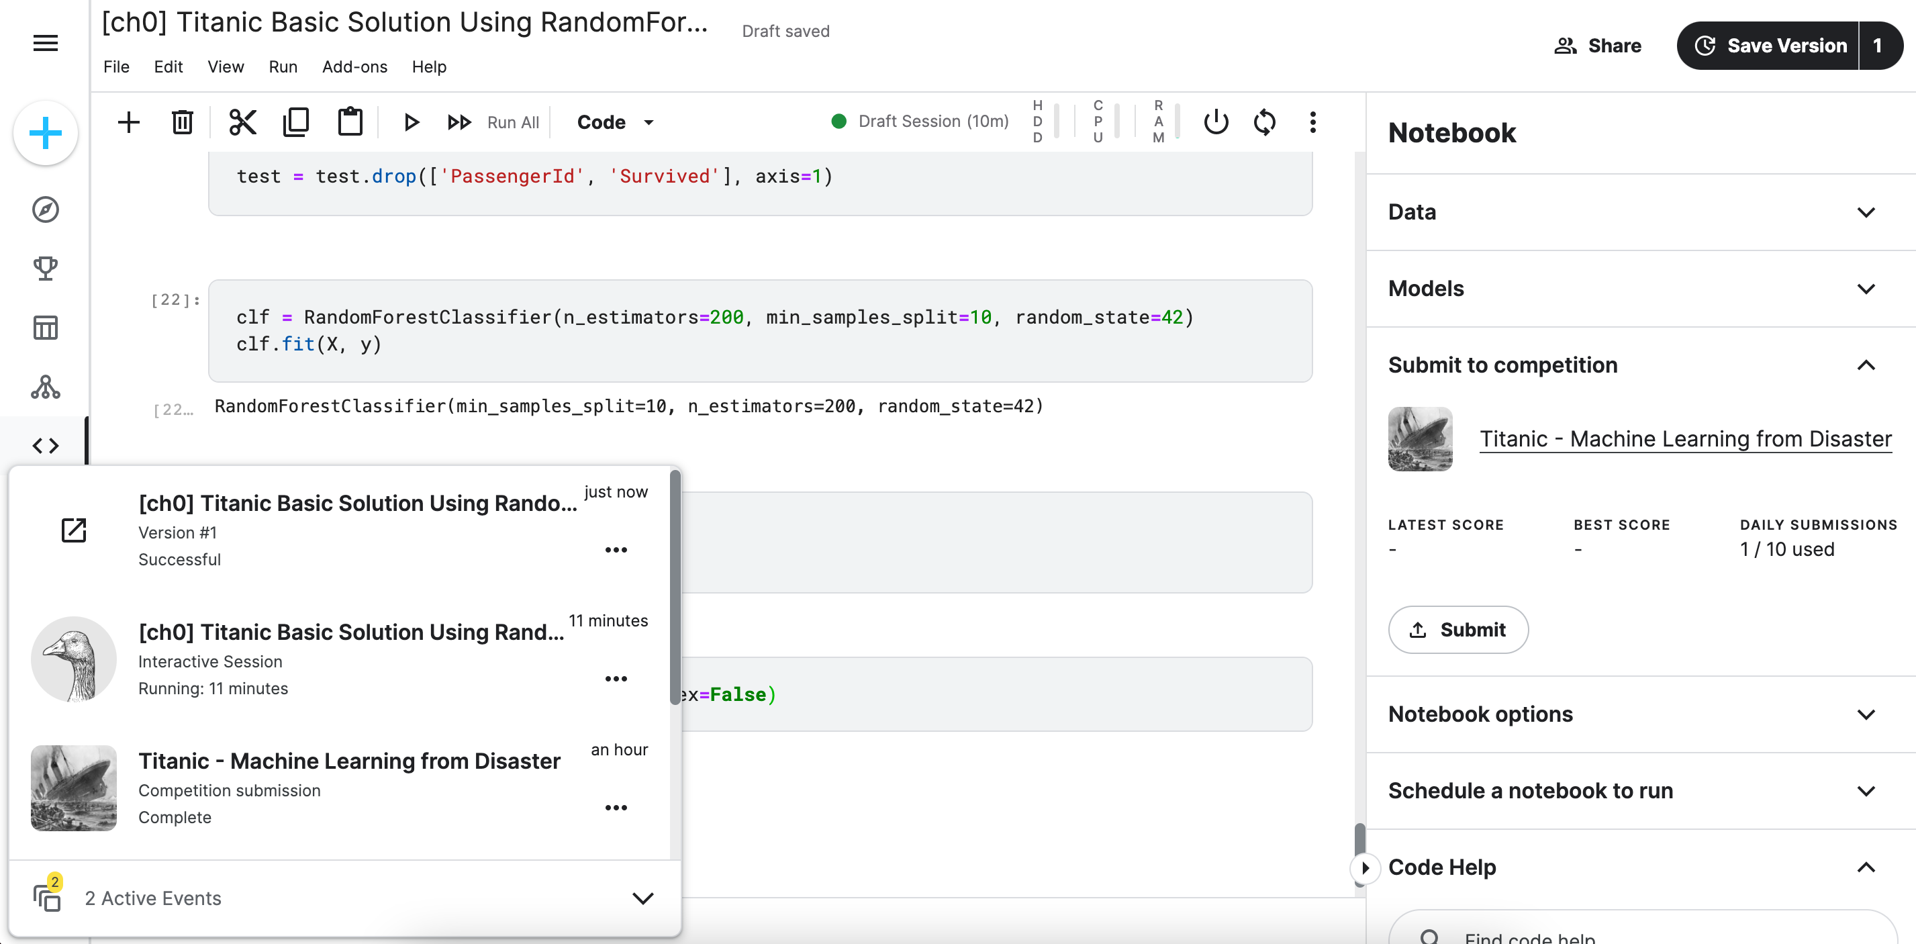The image size is (1916, 944).
Task: Click the test.drop code cell
Action: click(x=760, y=183)
